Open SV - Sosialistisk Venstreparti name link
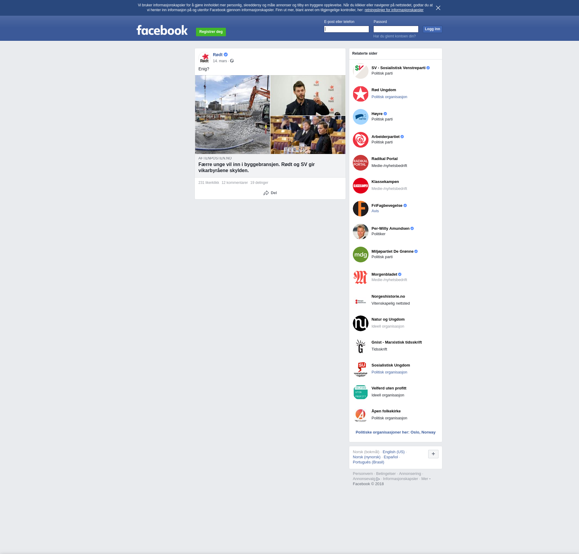Screen dimensions: 579x554 pos(398,68)
